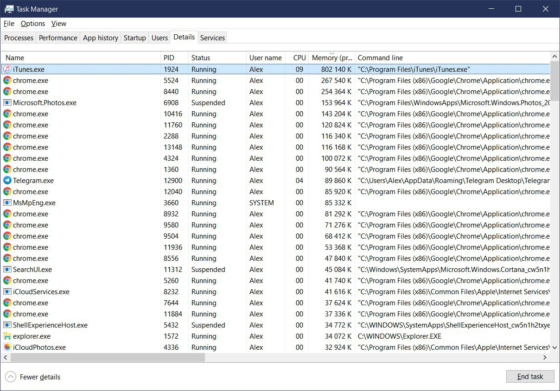Click Chrome icon for PID 8932

point(7,214)
